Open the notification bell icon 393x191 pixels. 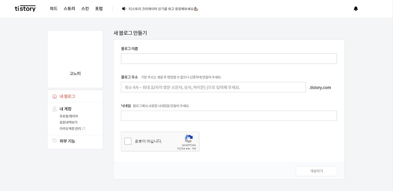click(x=356, y=9)
